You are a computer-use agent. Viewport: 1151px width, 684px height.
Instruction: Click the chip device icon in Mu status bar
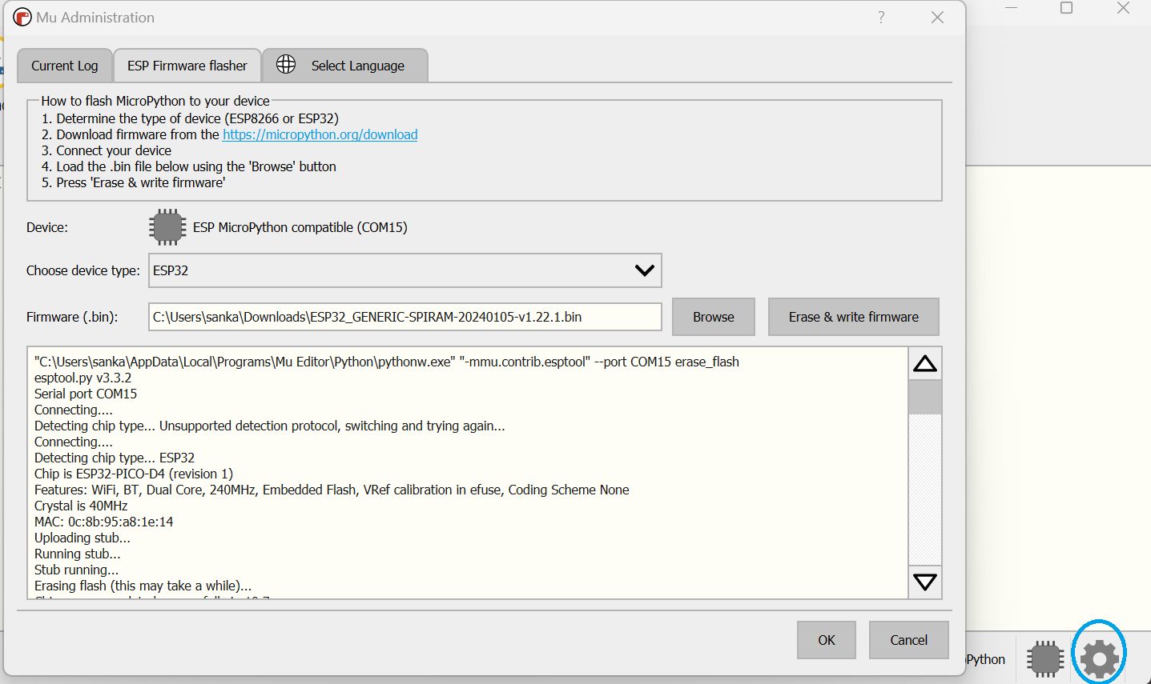coord(1045,658)
